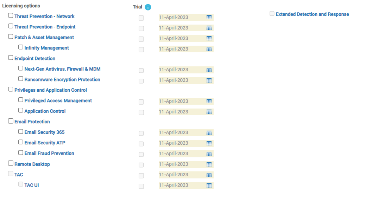Toggle Extended Detection and Response checkbox

(x=272, y=13)
